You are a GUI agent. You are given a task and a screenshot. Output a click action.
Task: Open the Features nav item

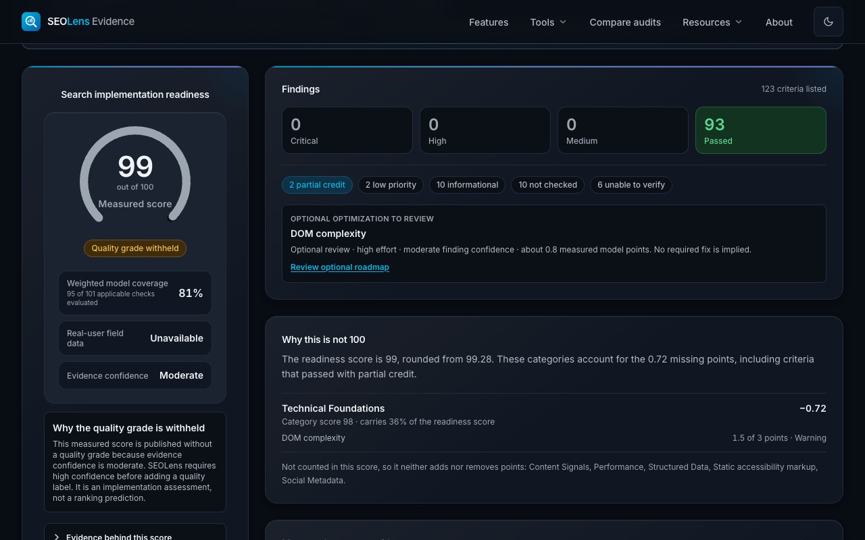click(489, 22)
